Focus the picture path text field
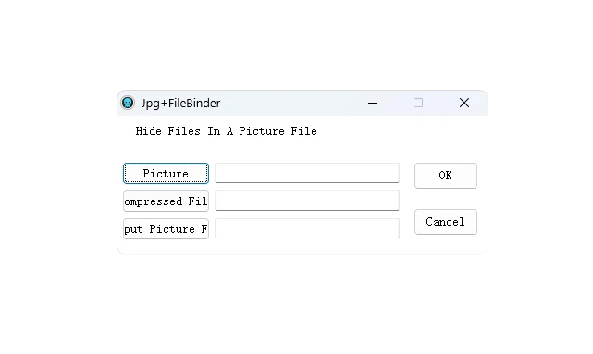Image resolution: width=593 pixels, height=354 pixels. click(307, 173)
